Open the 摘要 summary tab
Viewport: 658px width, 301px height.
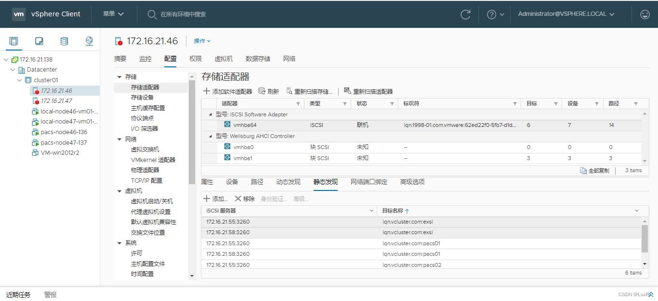(x=120, y=59)
